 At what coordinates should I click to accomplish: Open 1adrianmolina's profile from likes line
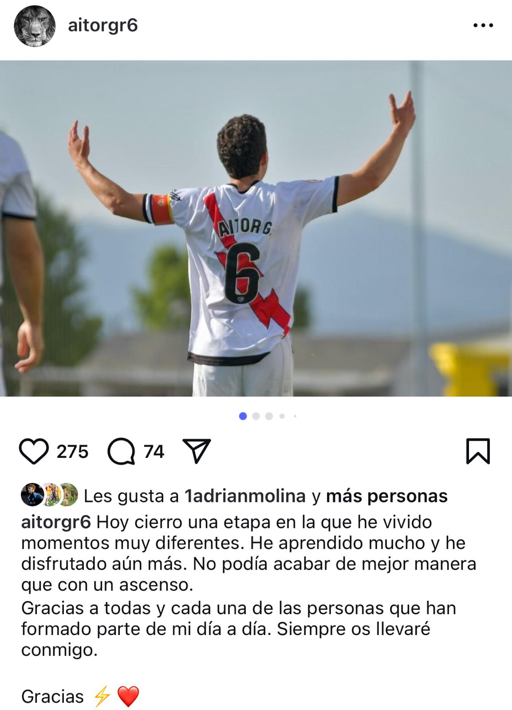245,496
